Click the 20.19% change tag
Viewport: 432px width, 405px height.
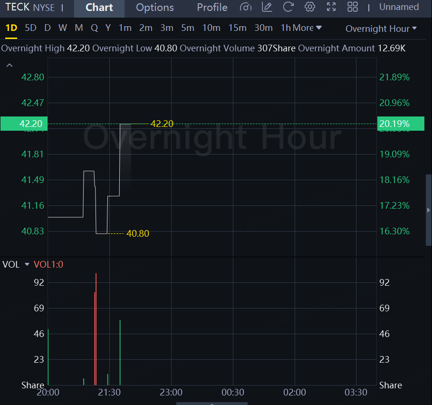tap(401, 124)
